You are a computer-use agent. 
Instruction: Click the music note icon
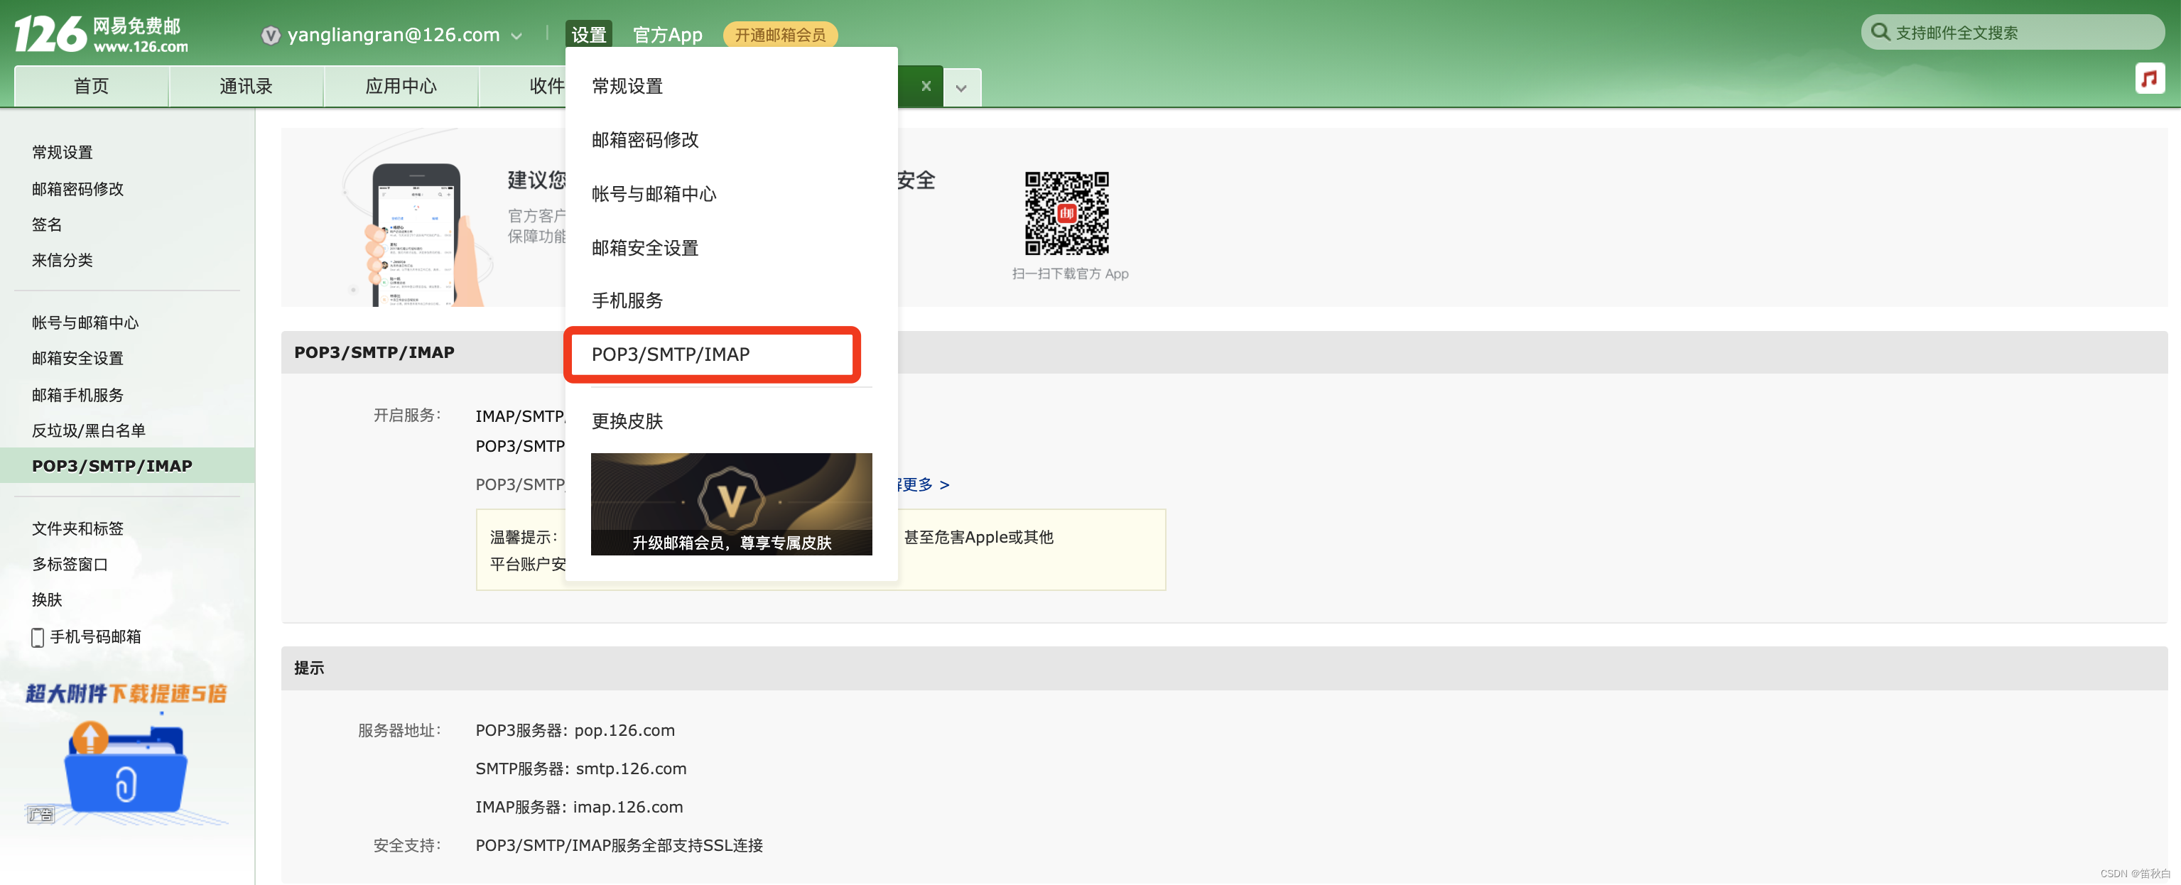click(x=2149, y=79)
